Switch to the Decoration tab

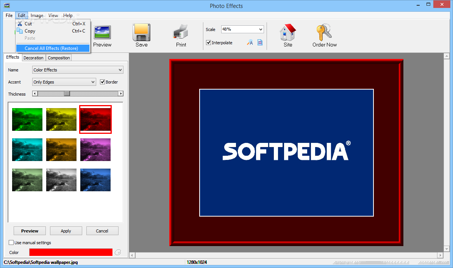pos(33,57)
